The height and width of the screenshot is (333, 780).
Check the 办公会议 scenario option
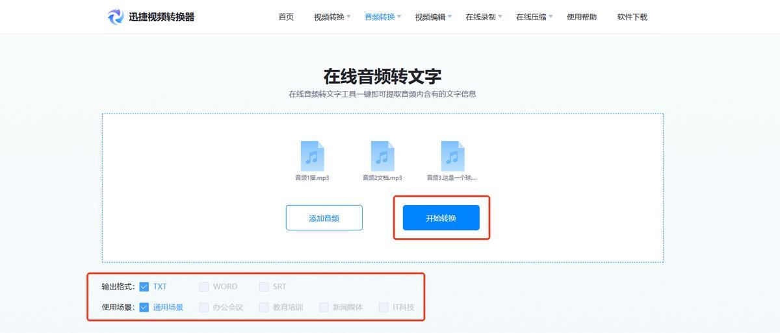[204, 308]
